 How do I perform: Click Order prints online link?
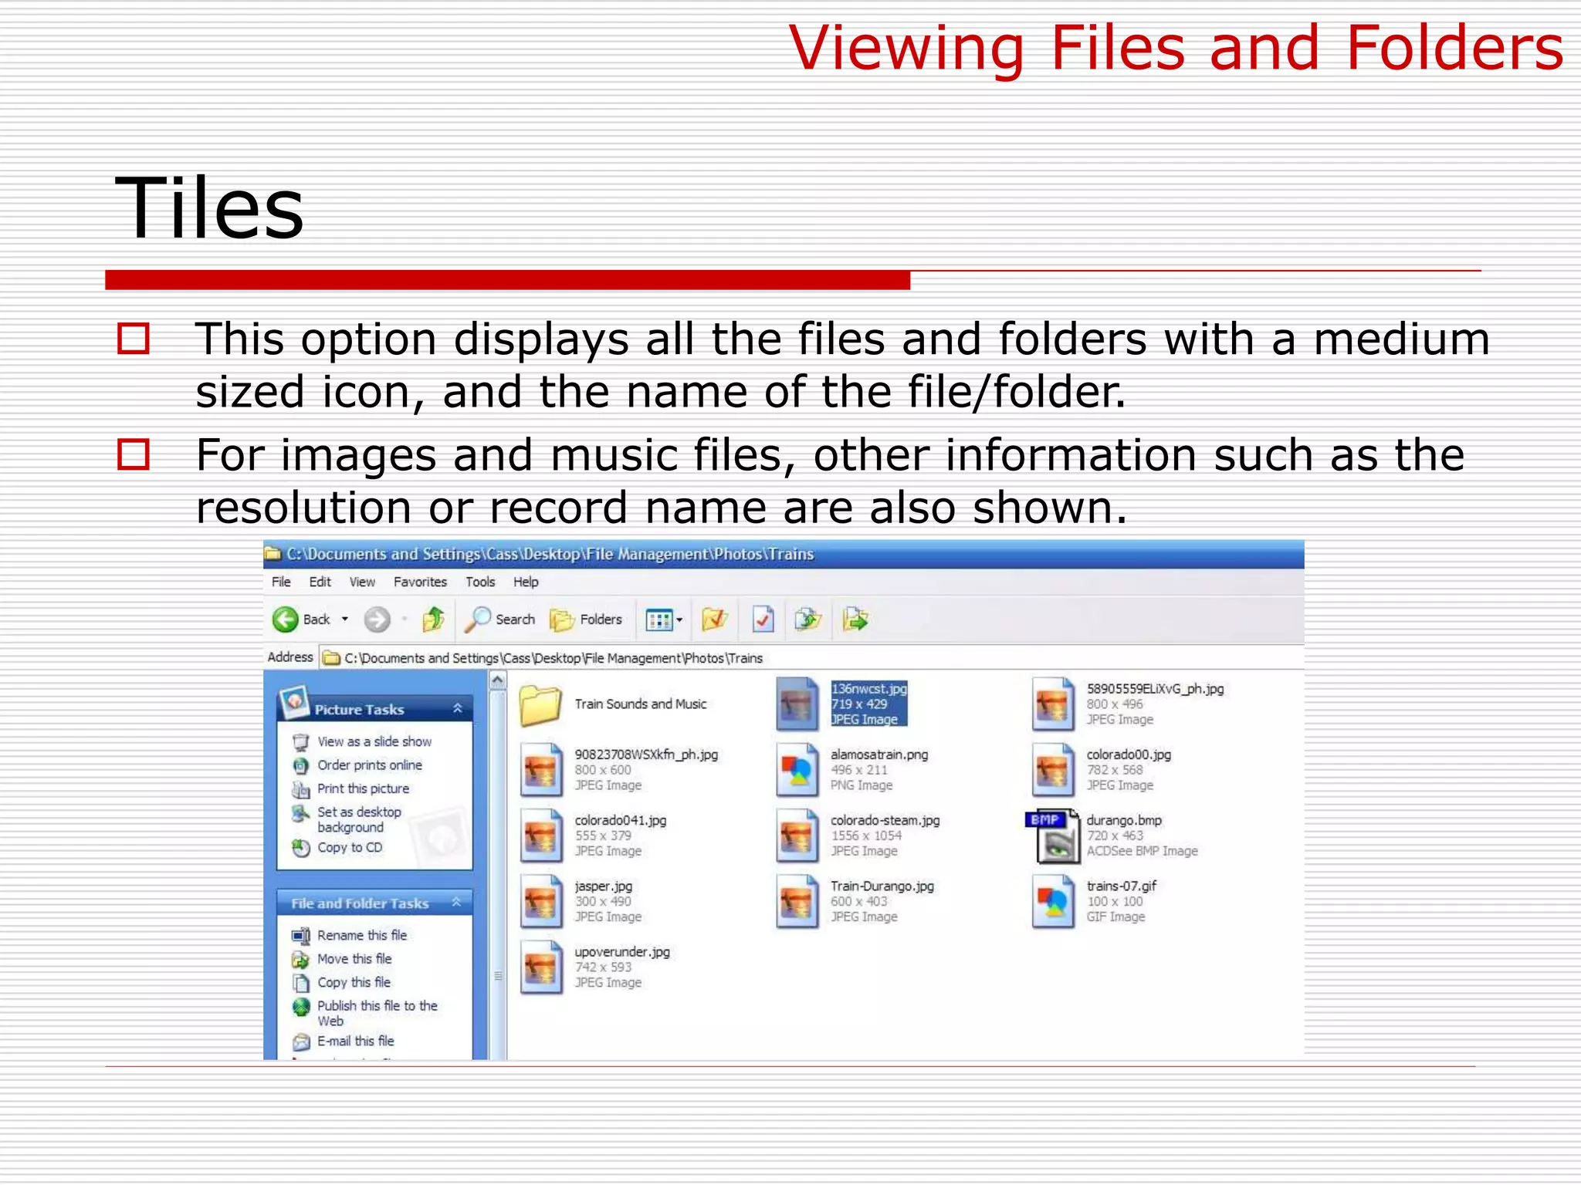pos(370,765)
